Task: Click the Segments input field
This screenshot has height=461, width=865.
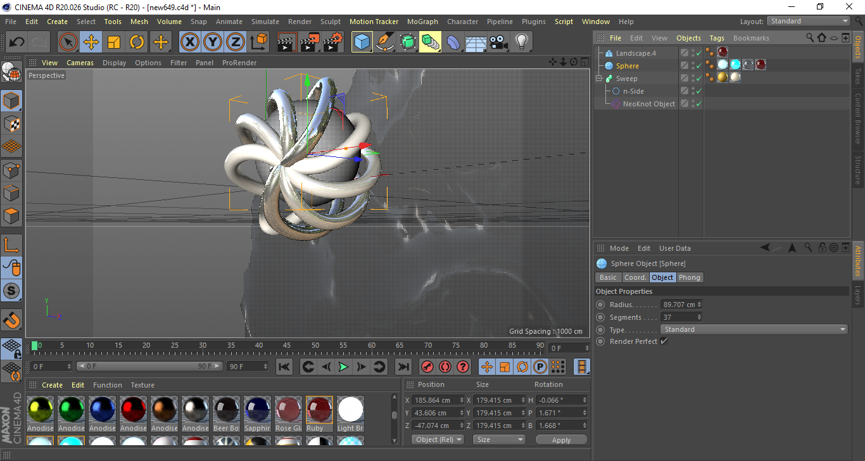Action: click(681, 317)
